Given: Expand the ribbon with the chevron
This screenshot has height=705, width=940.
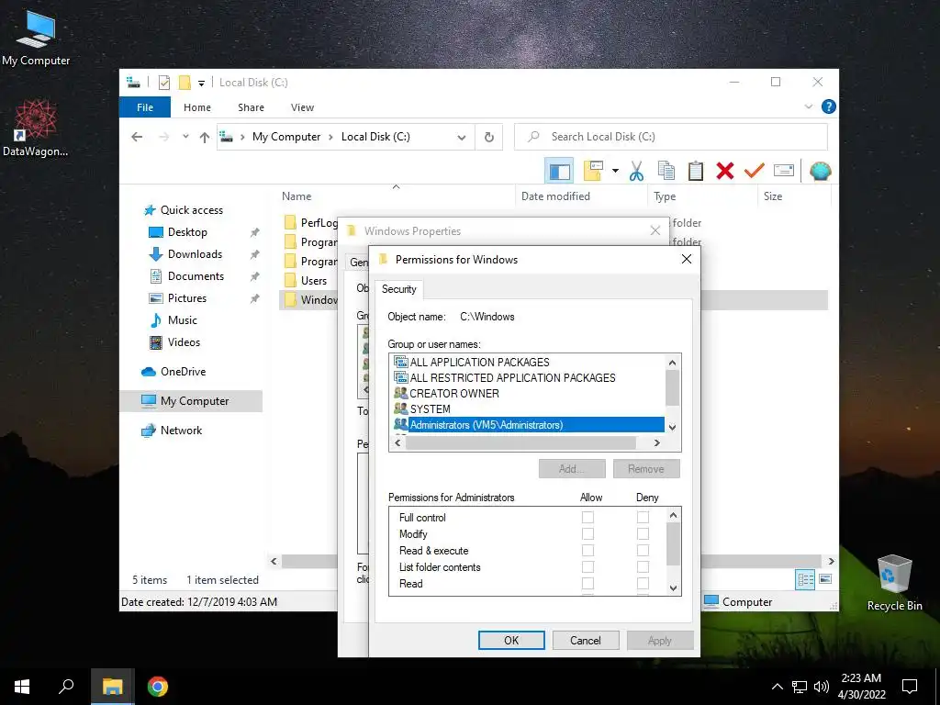Looking at the screenshot, I should coord(808,106).
